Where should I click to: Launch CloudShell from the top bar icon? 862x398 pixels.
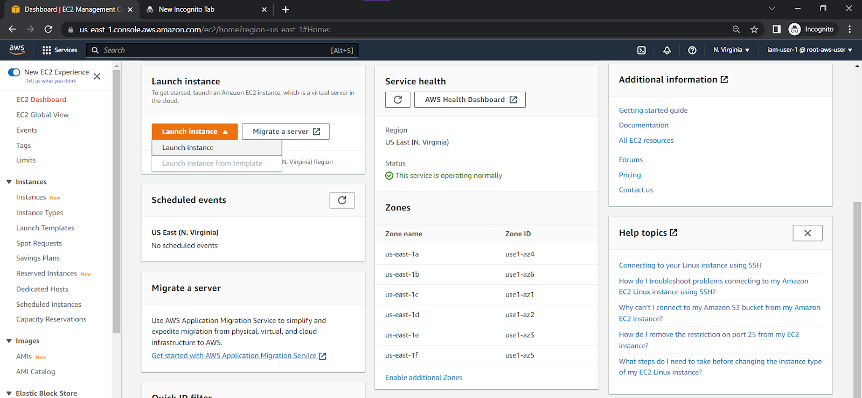point(642,50)
